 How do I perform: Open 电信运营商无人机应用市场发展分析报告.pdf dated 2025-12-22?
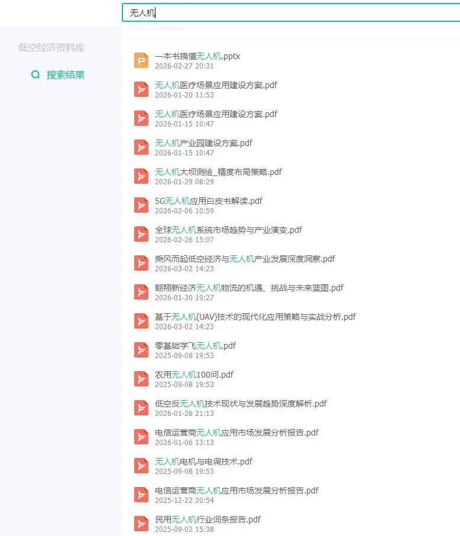point(237,490)
